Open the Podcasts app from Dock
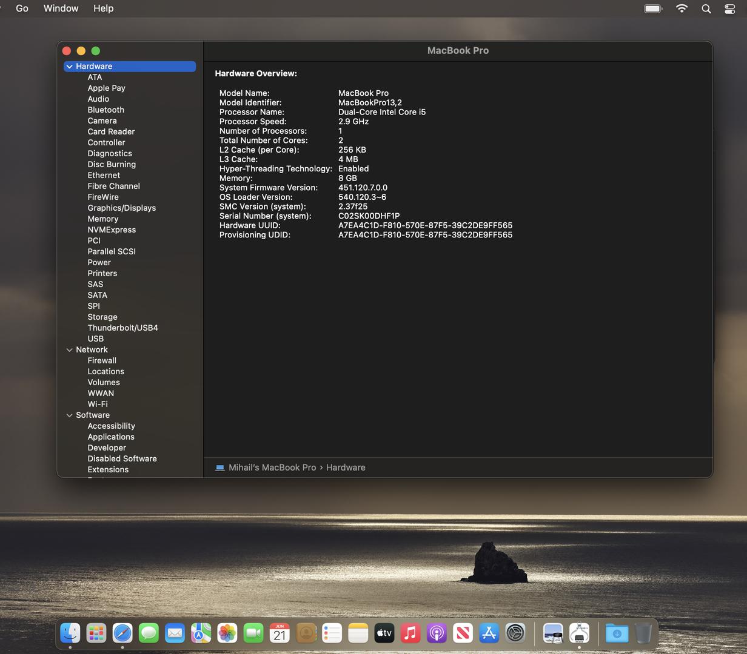747x654 pixels. (437, 633)
